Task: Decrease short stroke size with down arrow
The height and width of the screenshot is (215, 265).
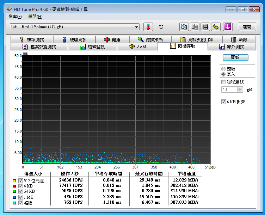Action: [240, 91]
